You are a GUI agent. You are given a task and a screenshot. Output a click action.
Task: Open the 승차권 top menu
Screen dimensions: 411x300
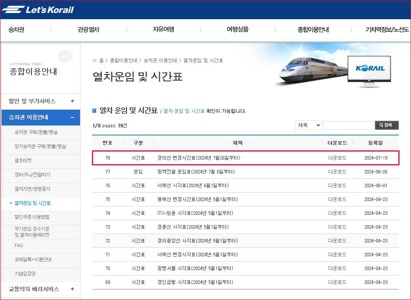tap(16, 30)
